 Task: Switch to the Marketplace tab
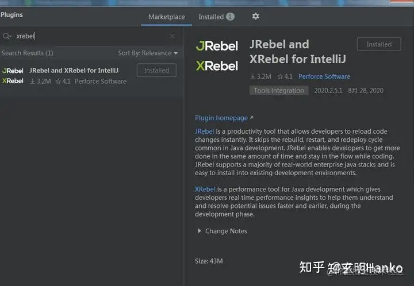(167, 17)
